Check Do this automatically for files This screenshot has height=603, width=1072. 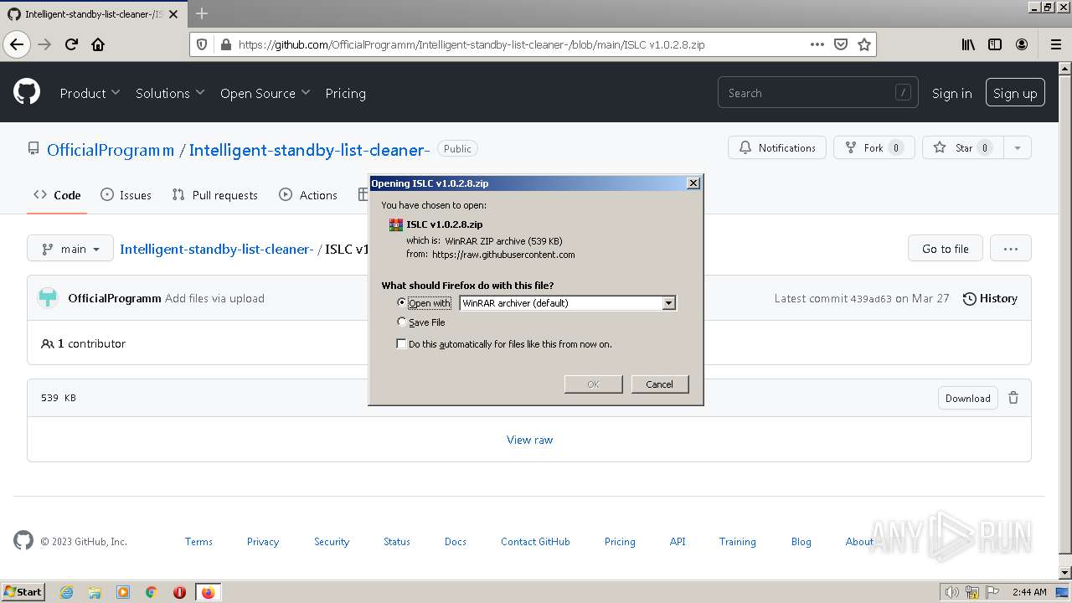401,343
